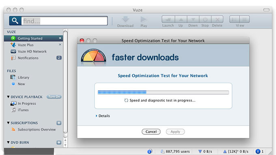This screenshot has width=276, height=155.
Task: Close the Getting Started sidebar entry
Action: [x=60, y=38]
